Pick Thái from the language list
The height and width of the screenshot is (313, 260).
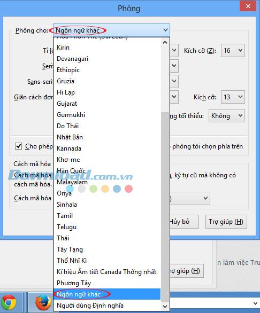pos(107,238)
